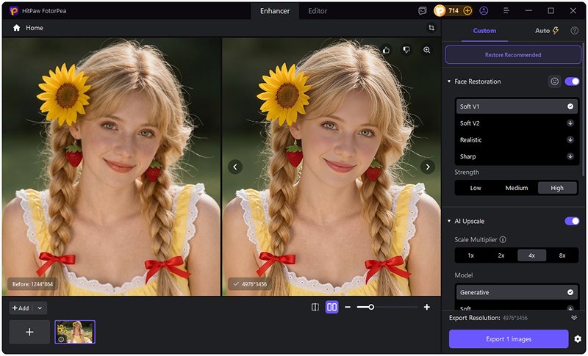Click the Export 1 images button
588x356 pixels.
[509, 339]
